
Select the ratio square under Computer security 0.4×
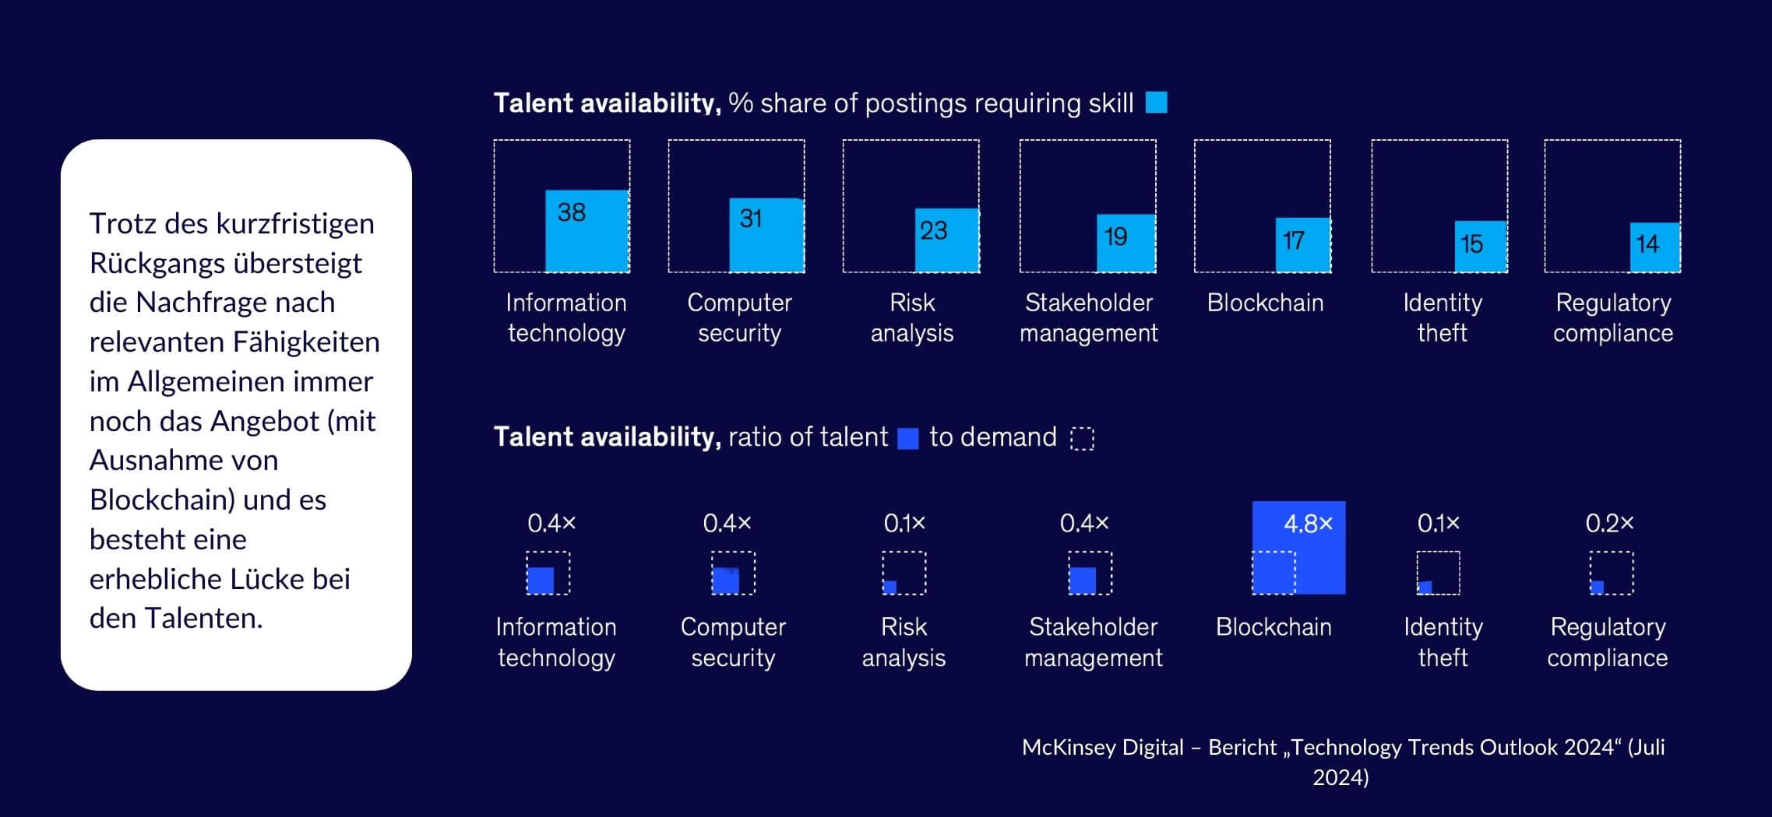732,573
